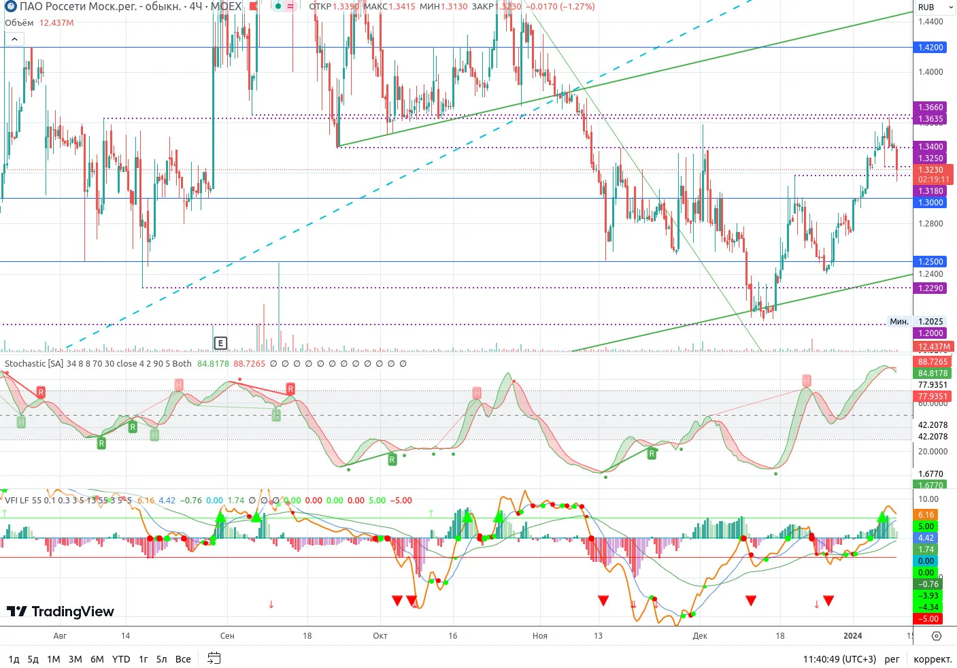Viewport: 957px width, 668px height.
Task: Click the green R label in the Stochastic pane above Окт
Action: tap(392, 460)
